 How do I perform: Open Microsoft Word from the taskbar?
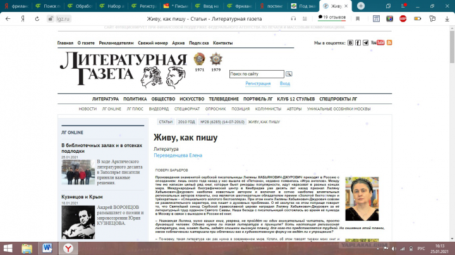tap(47, 248)
